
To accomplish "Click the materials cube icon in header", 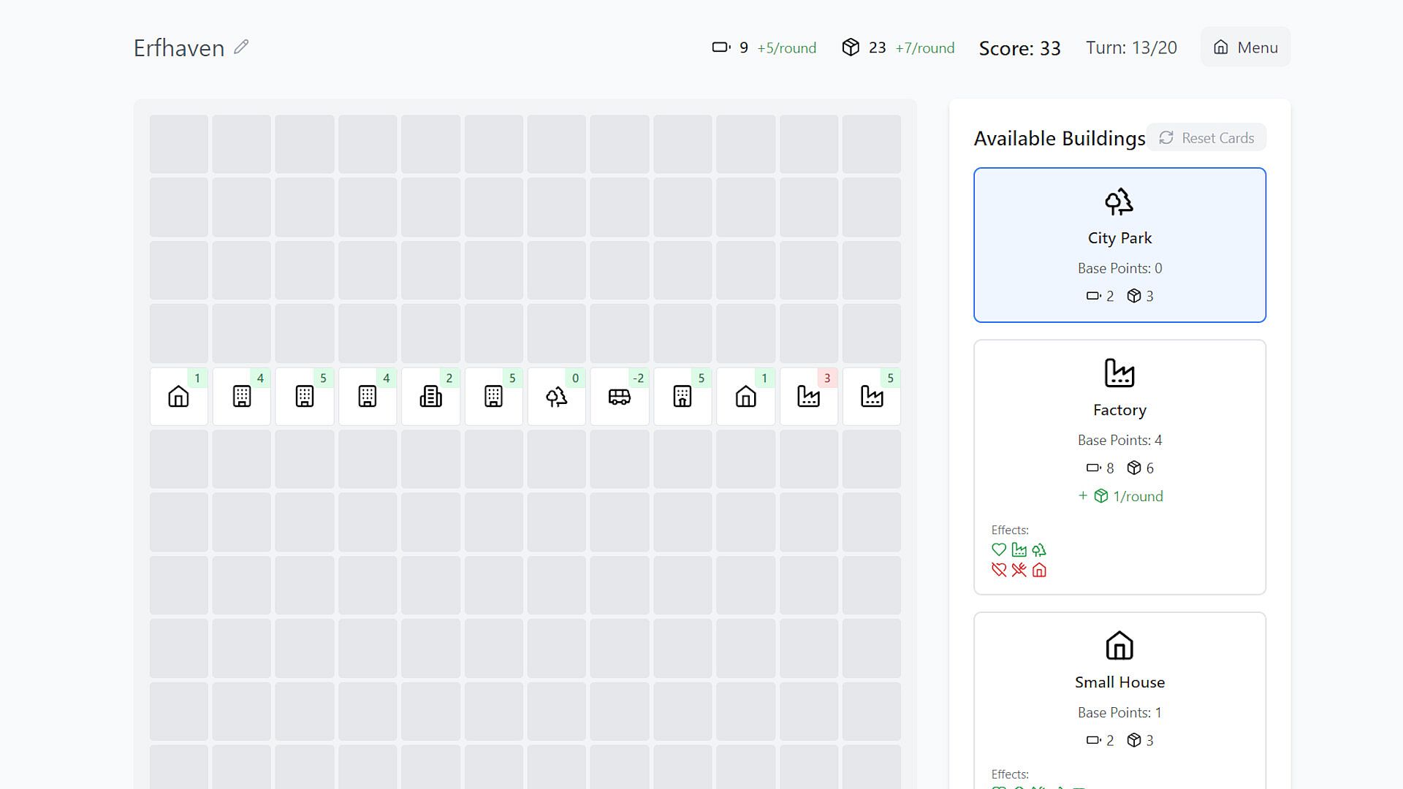I will click(850, 47).
